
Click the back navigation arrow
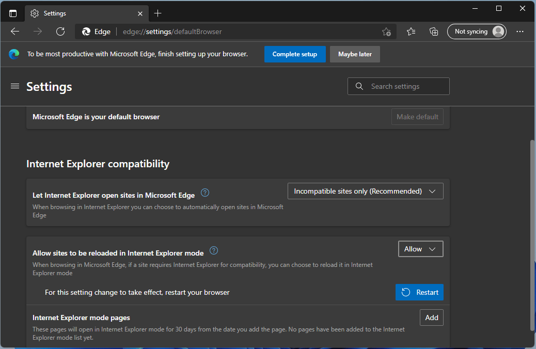click(x=14, y=31)
